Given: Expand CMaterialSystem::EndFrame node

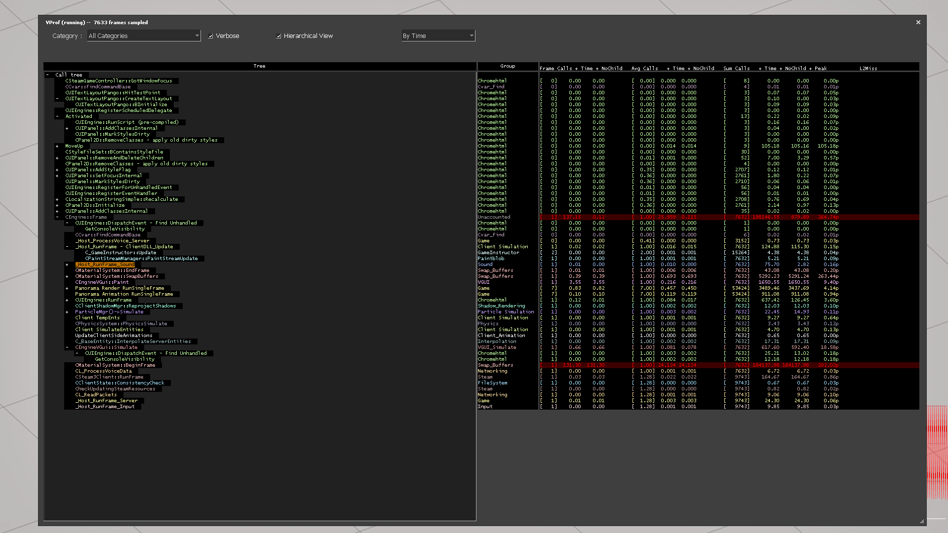Looking at the screenshot, I should pos(67,270).
